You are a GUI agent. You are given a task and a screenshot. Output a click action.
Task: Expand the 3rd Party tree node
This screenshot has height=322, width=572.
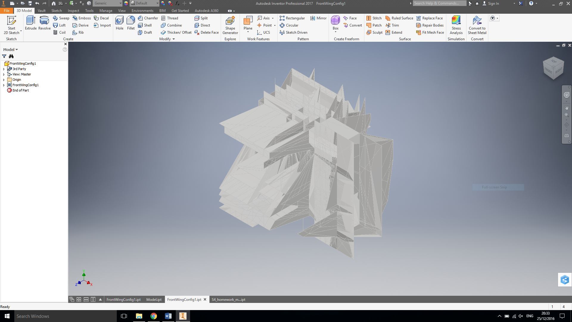4,69
